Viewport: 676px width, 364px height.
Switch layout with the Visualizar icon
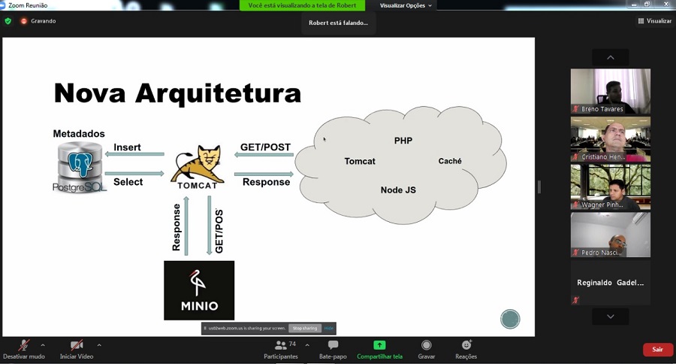pos(641,21)
